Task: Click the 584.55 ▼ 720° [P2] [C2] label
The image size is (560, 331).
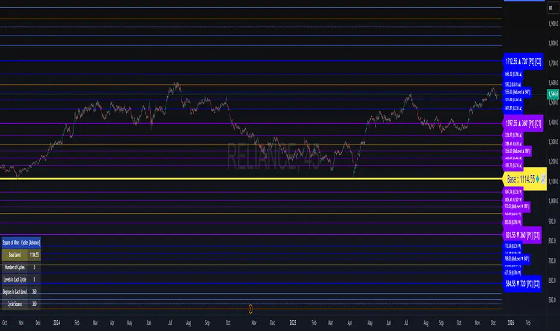Action: click(523, 284)
